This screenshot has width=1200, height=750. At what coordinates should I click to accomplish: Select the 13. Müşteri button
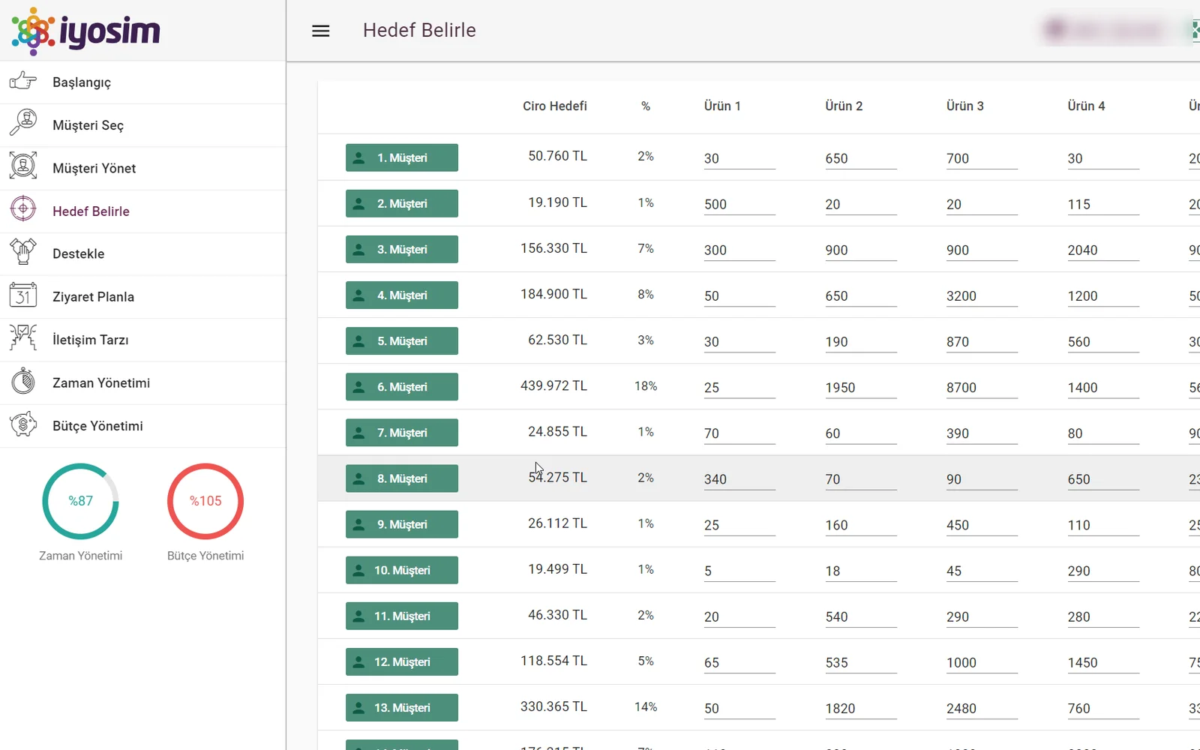(x=402, y=707)
